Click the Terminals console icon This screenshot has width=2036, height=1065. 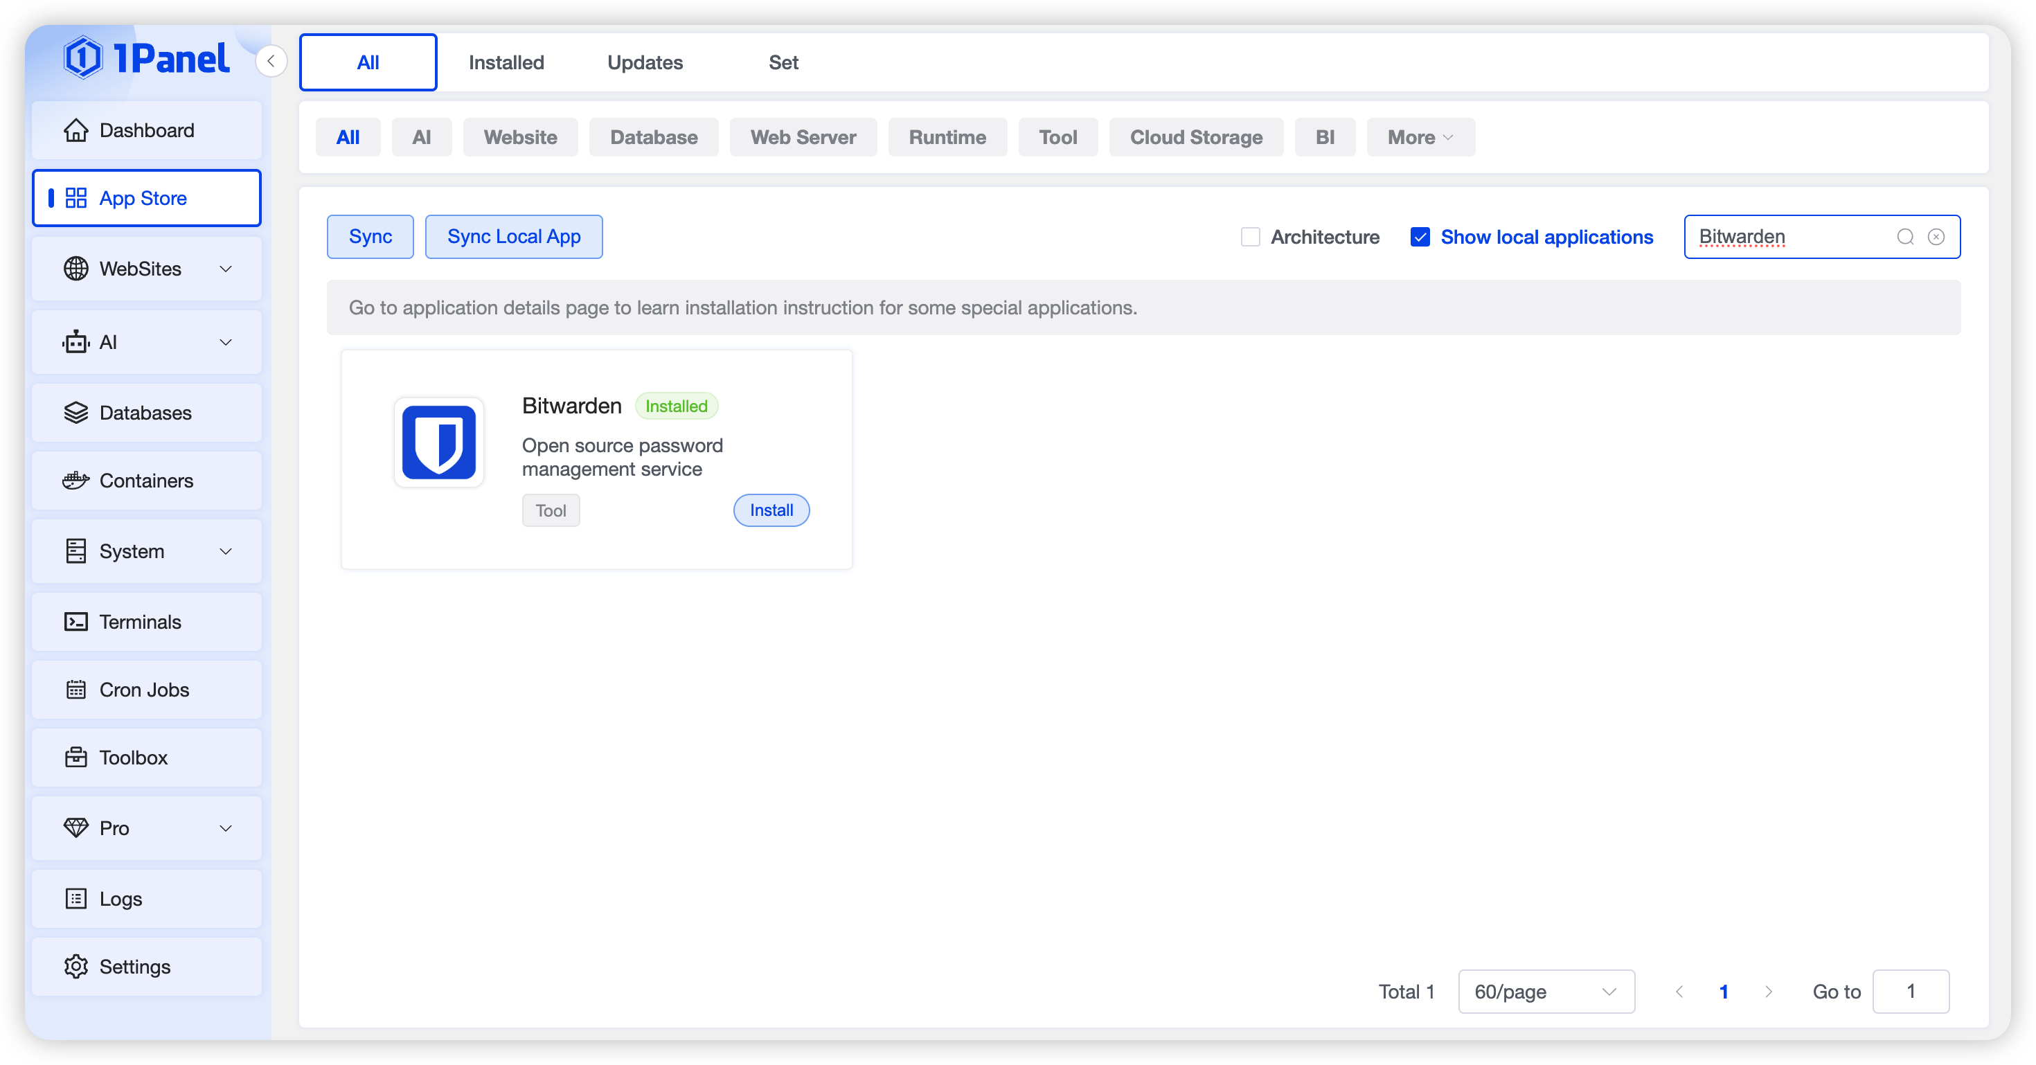[76, 622]
